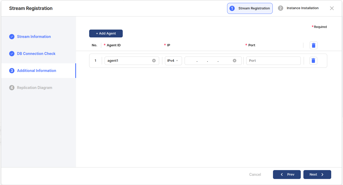Image resolution: width=343 pixels, height=185 pixels.
Task: Select the Additional Information step
Action: (39, 71)
